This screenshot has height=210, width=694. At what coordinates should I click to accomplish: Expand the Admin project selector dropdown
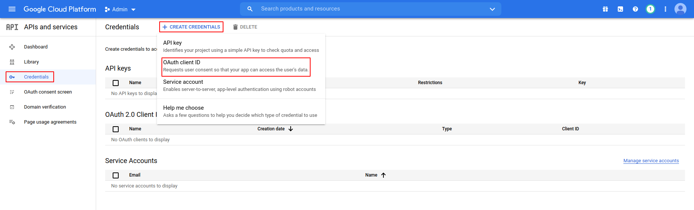pyautogui.click(x=120, y=9)
